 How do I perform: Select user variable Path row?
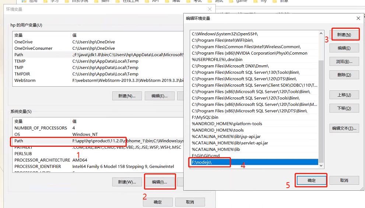tap(98, 55)
